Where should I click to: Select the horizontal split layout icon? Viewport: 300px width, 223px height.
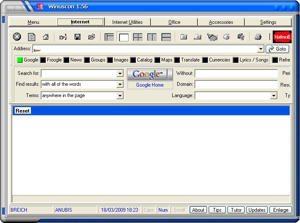[x=166, y=37]
